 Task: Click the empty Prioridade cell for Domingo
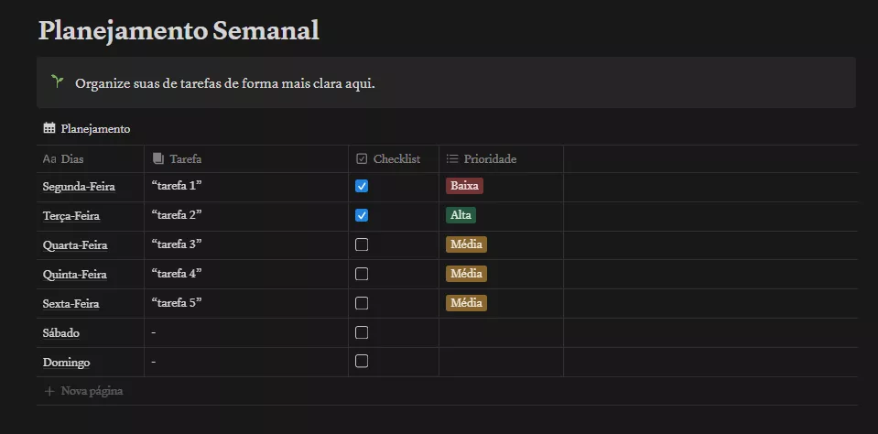(500, 362)
